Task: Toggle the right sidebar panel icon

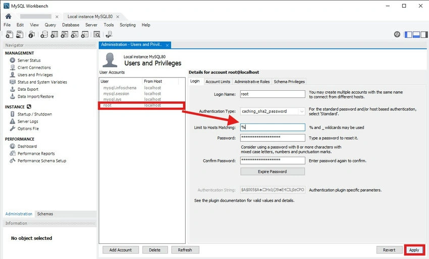Action: point(424,35)
